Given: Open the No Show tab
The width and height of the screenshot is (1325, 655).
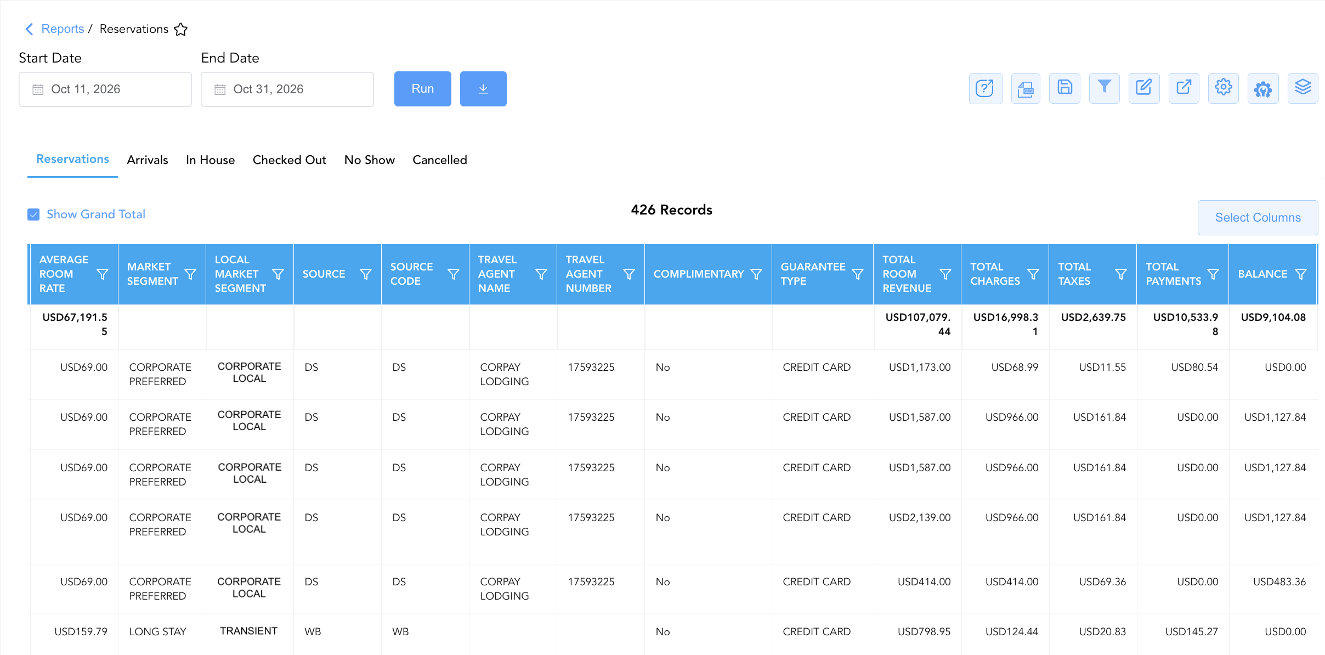Looking at the screenshot, I should coord(370,160).
